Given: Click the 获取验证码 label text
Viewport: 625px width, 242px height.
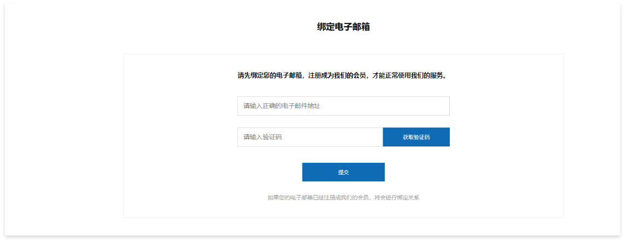Looking at the screenshot, I should (x=416, y=137).
